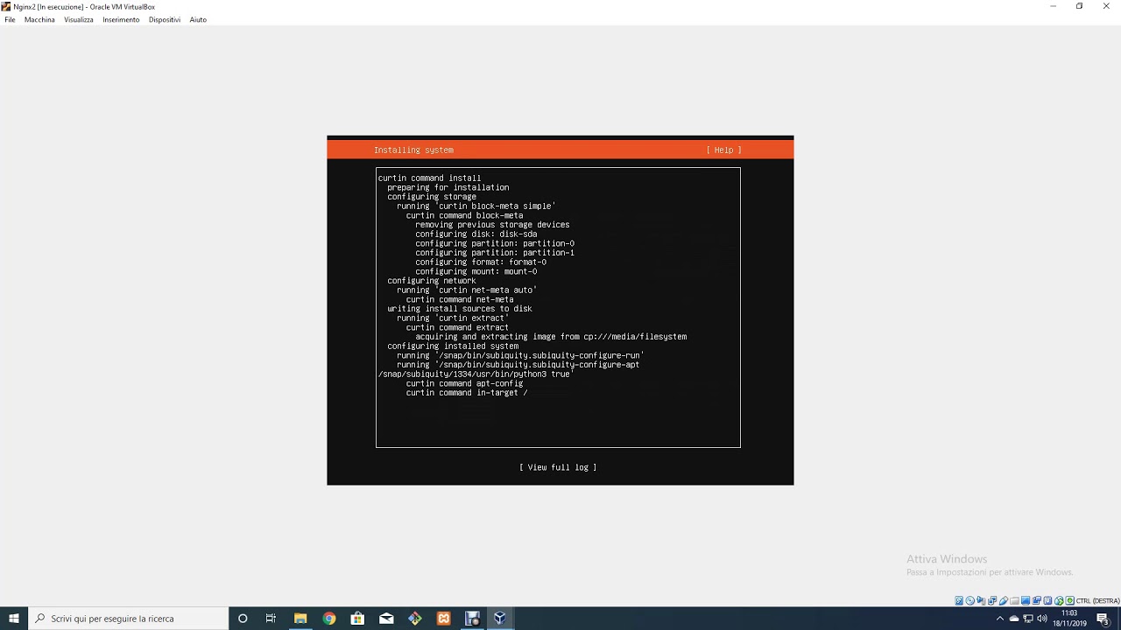The width and height of the screenshot is (1121, 630).
Task: Click the display status icon
Action: [1026, 601]
